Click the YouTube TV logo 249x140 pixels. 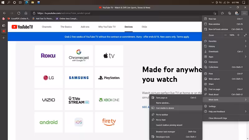tap(22, 27)
